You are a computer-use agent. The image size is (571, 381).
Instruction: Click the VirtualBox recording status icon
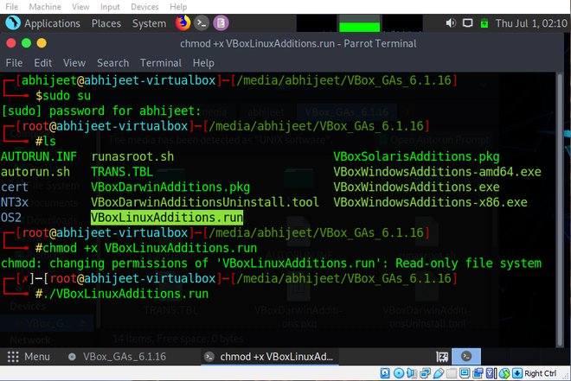click(478, 373)
